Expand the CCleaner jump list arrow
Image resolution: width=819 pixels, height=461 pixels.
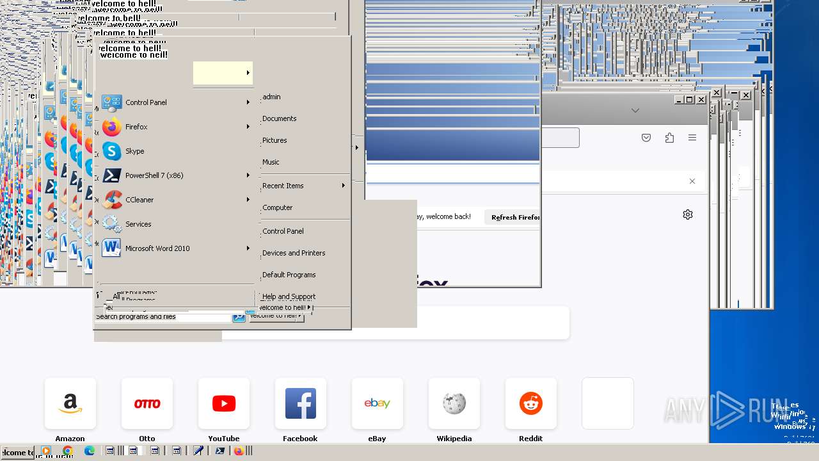248,200
